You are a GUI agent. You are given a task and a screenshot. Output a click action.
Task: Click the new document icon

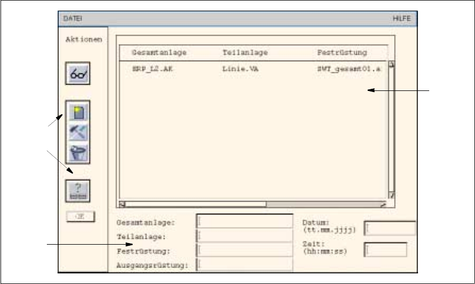pos(78,112)
